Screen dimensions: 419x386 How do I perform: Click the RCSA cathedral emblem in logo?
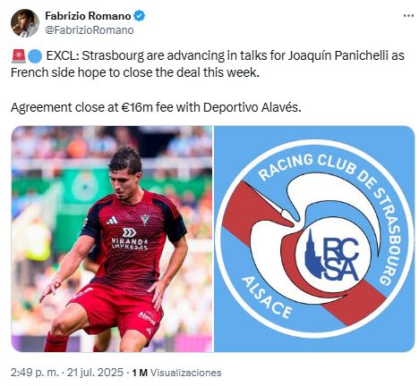pos(333,255)
